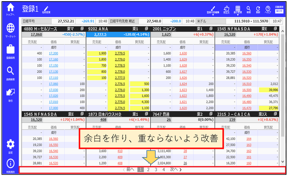
Task: Open the マーケット globe icon
Action: click(x=10, y=30)
